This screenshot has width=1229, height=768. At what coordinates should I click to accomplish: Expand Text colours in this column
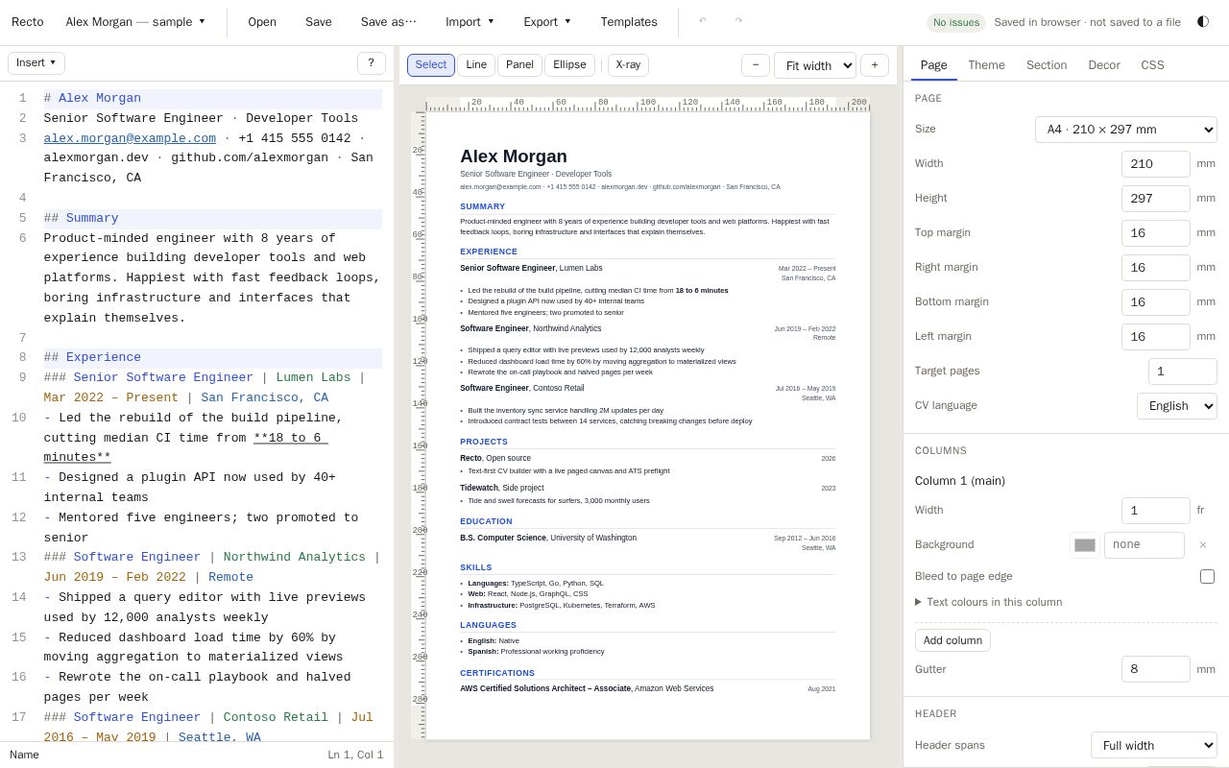tap(989, 602)
